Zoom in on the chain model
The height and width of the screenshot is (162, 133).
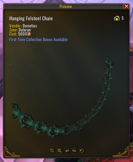tap(52, 151)
